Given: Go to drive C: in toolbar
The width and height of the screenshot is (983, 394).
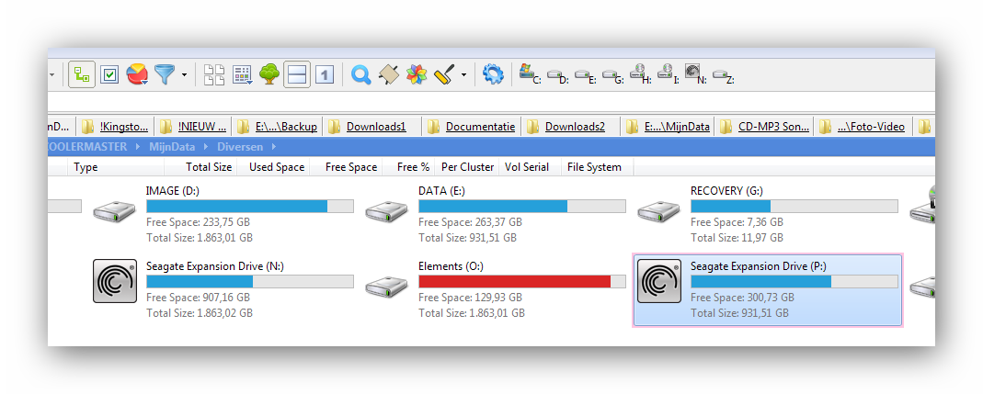Looking at the screenshot, I should (530, 73).
